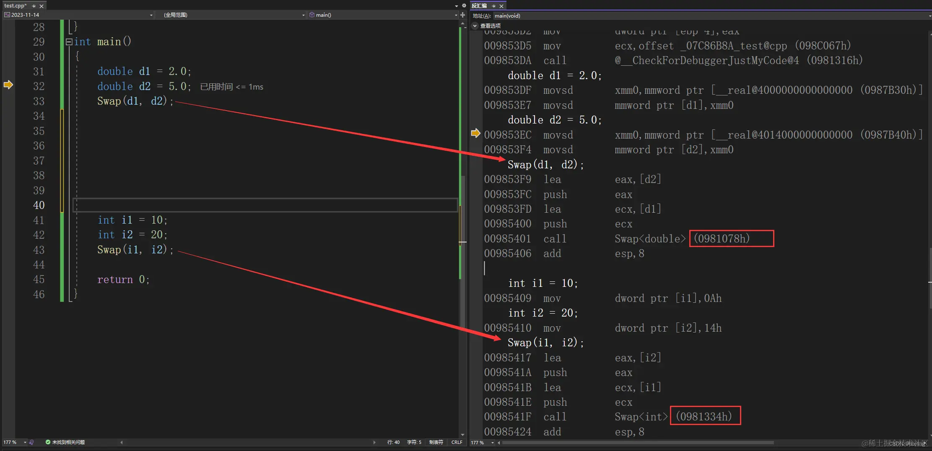
Task: Click the 未找到相关问题 status indicator
Action: (x=65, y=442)
